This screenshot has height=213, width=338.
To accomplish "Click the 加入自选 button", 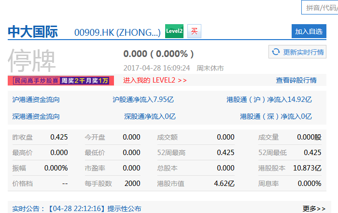I will 309,31.
